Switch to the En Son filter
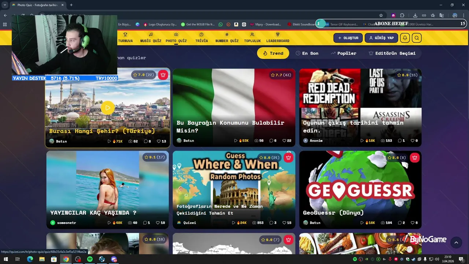469x264 pixels. point(307,53)
